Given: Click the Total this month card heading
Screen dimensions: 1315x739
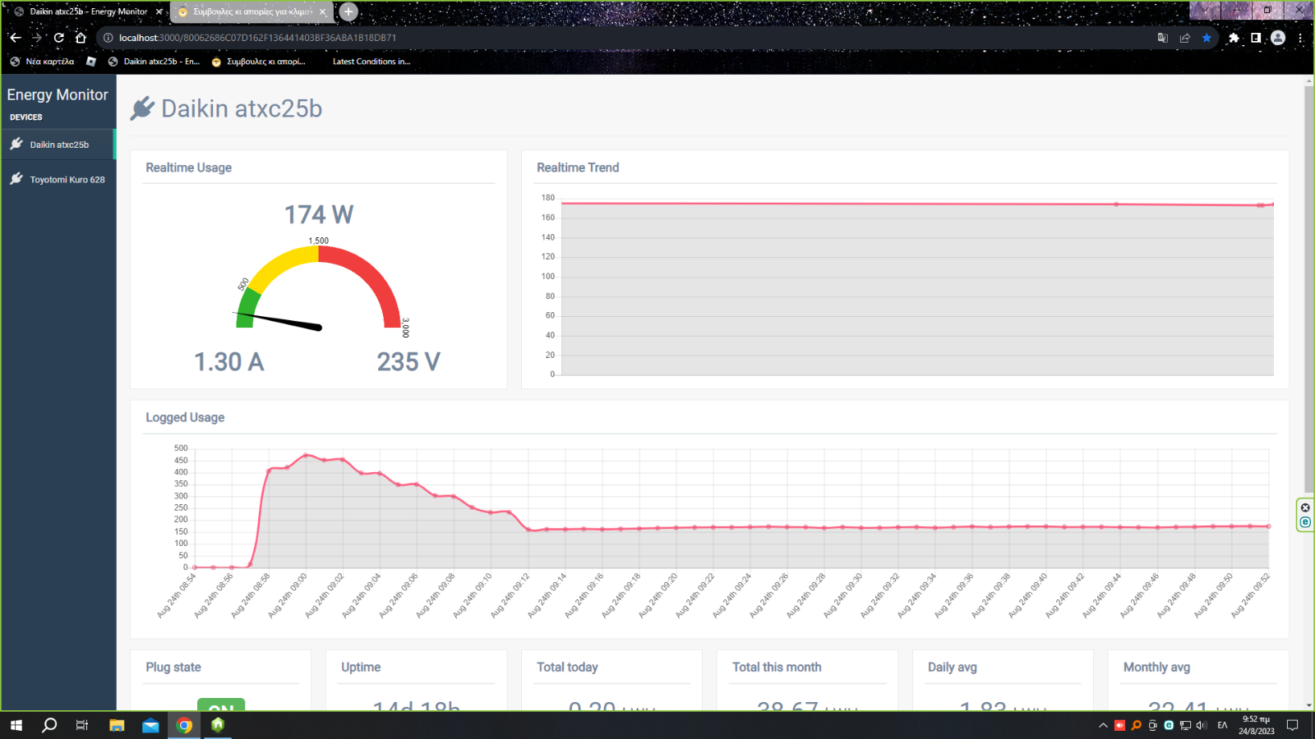Looking at the screenshot, I should pos(777,668).
